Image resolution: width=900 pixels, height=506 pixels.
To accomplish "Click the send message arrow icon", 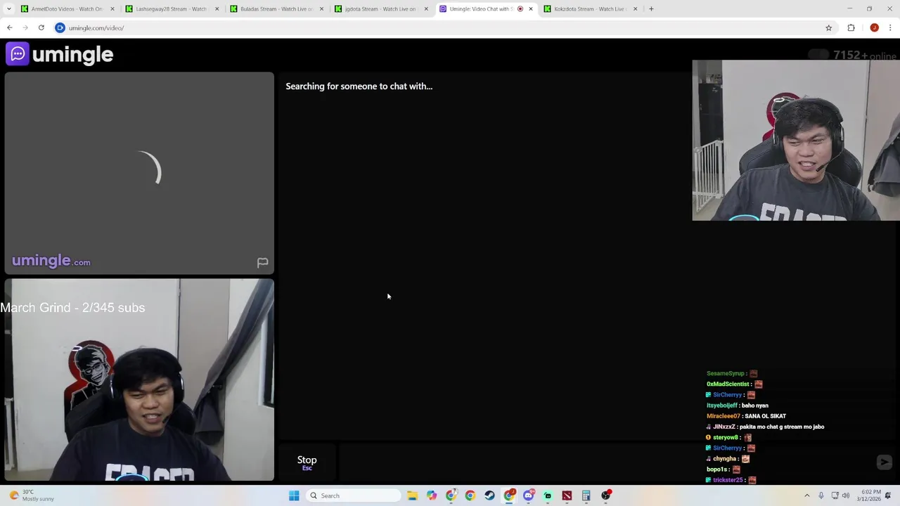I will (x=884, y=462).
